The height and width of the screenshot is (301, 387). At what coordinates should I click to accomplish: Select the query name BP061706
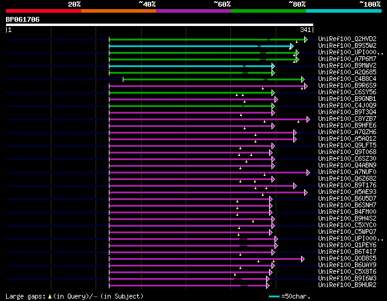23,19
